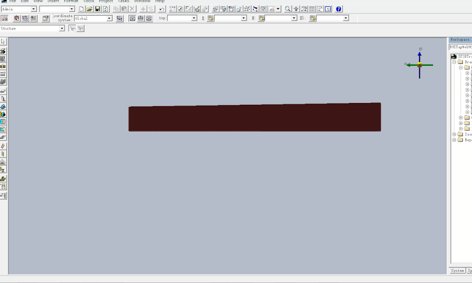Toggle the PinPoint red X display button
The height and width of the screenshot is (283, 472).
click(5, 18)
